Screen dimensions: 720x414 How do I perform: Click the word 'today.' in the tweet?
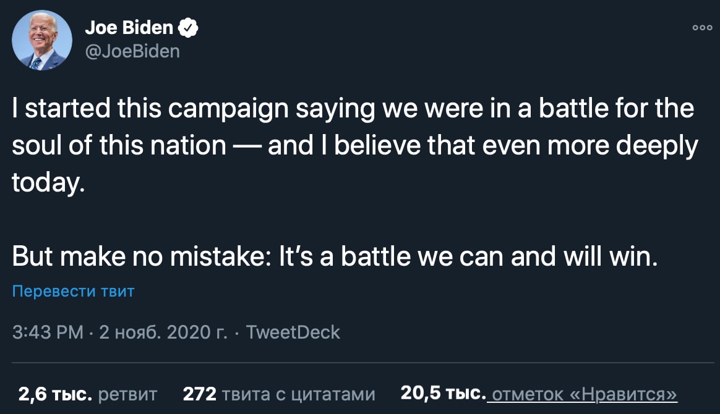pyautogui.click(x=47, y=182)
